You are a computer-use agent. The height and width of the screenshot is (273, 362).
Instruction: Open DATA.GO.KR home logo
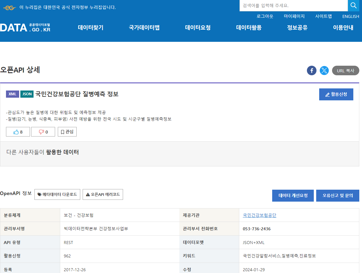(25, 27)
